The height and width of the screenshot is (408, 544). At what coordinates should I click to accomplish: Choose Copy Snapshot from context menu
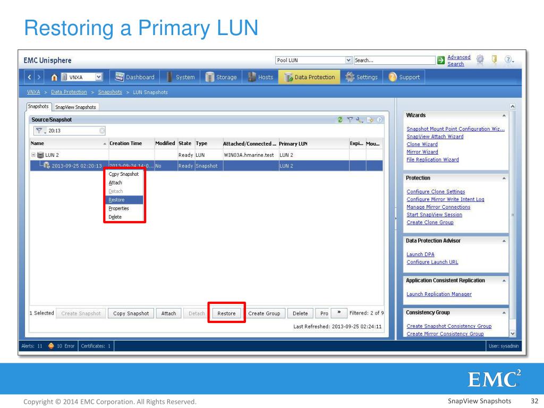(124, 174)
